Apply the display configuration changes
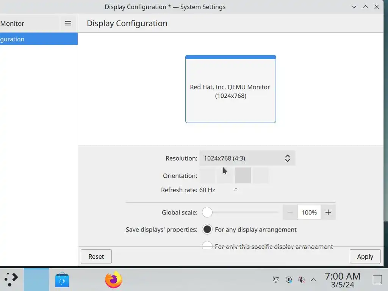The width and height of the screenshot is (388, 291). coord(365,257)
